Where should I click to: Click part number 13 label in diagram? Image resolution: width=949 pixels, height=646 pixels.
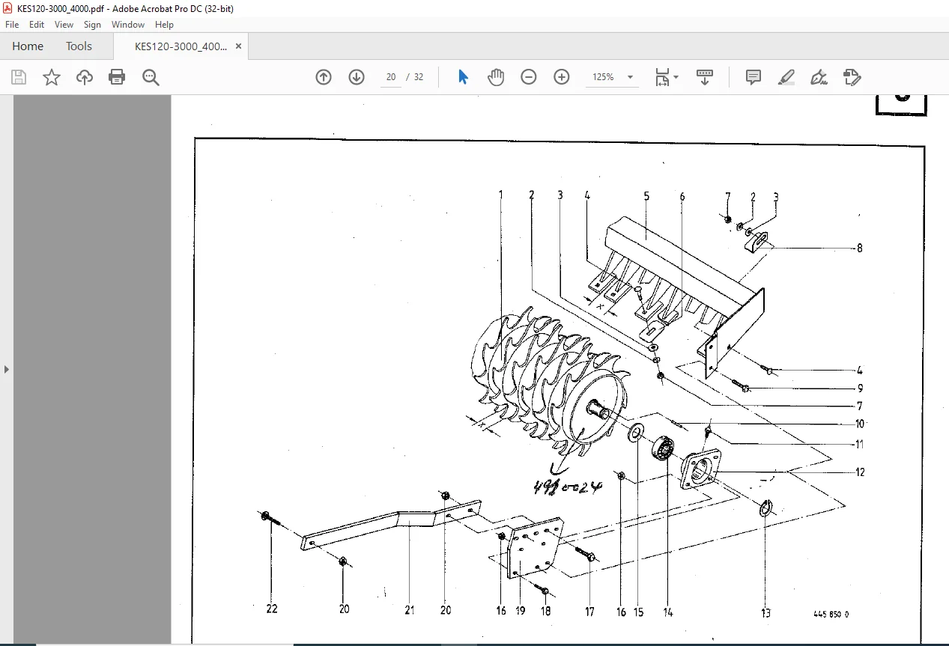[x=765, y=612]
